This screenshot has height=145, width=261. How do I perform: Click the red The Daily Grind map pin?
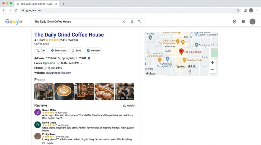click(x=181, y=52)
